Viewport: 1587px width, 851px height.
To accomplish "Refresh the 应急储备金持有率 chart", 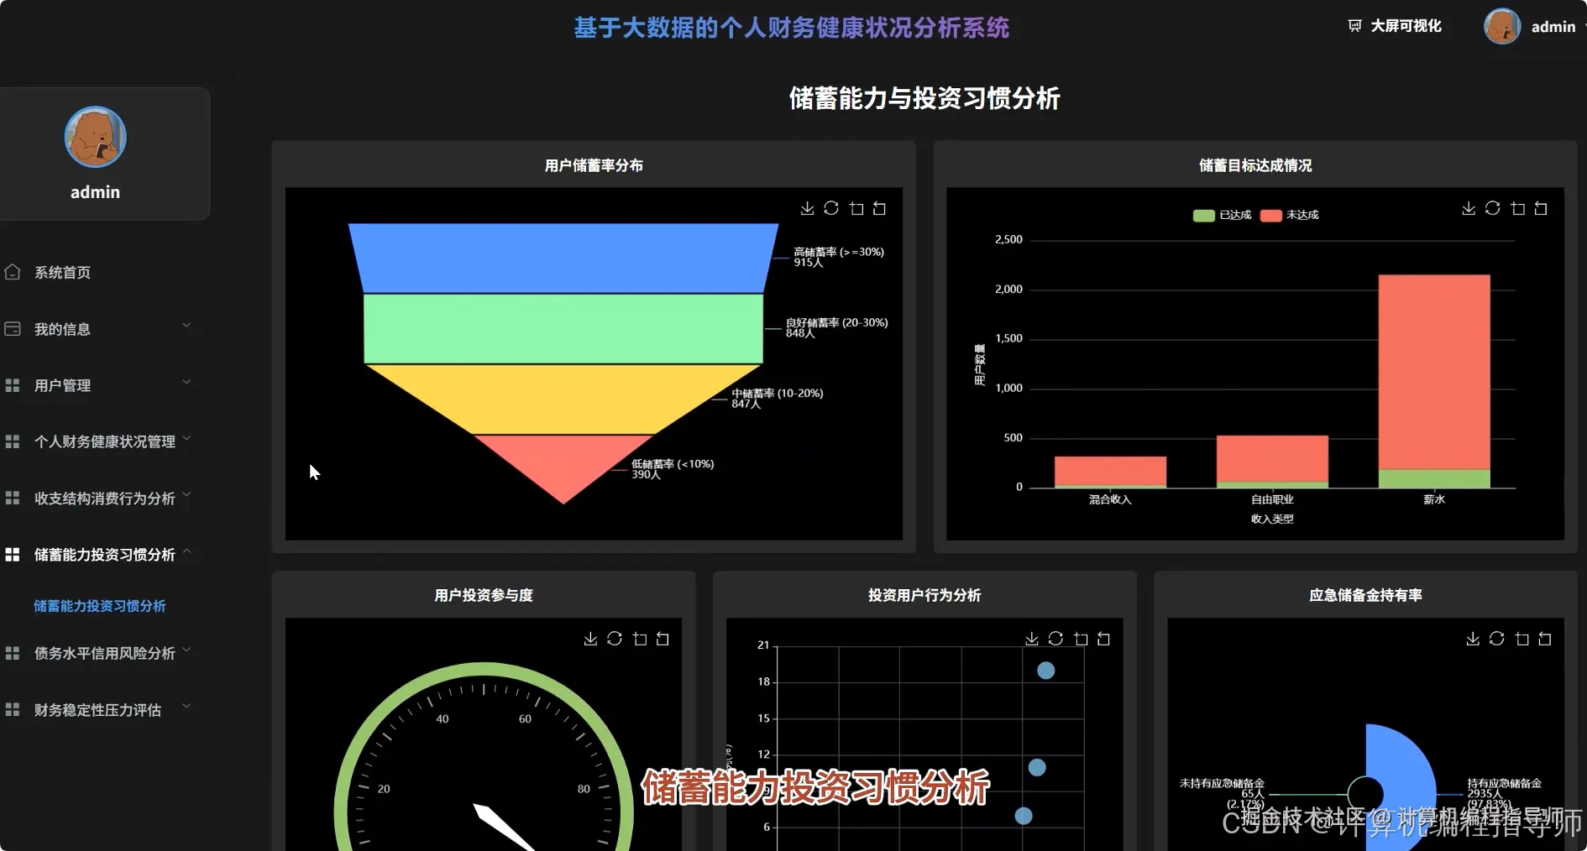I will pyautogui.click(x=1495, y=638).
